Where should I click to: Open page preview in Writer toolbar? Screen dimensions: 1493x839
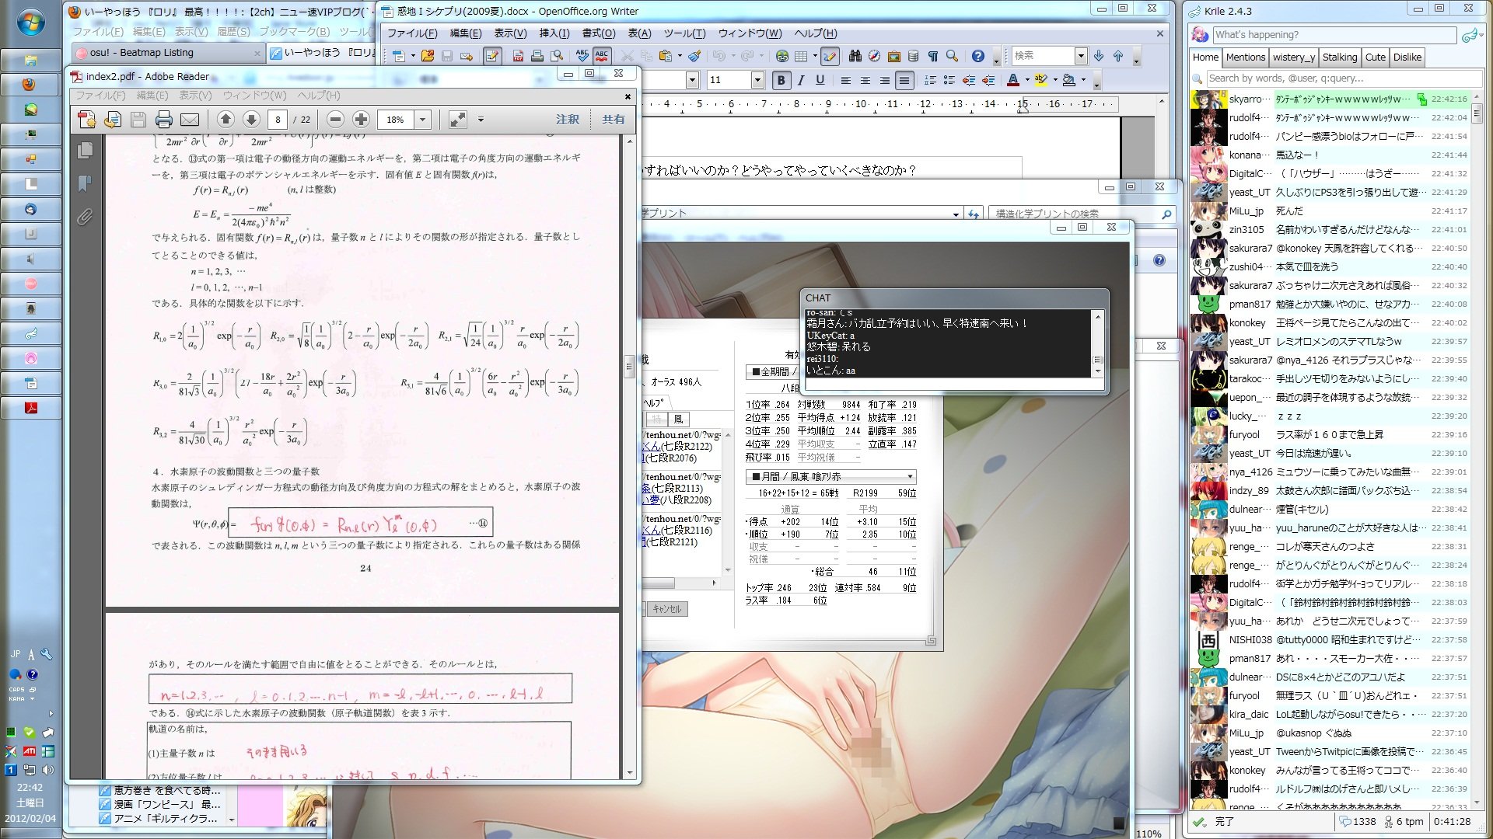pos(557,56)
